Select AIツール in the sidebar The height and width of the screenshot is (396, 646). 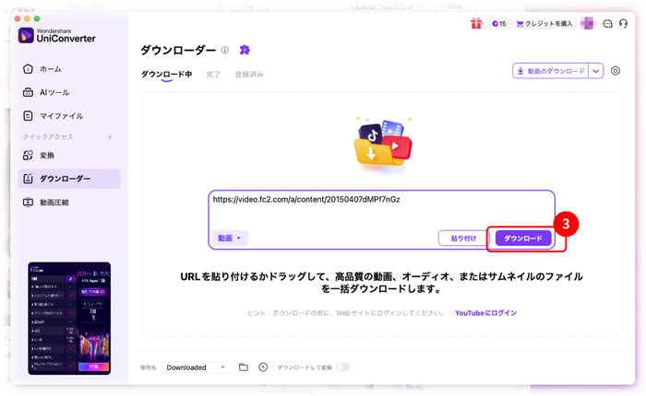(x=54, y=92)
